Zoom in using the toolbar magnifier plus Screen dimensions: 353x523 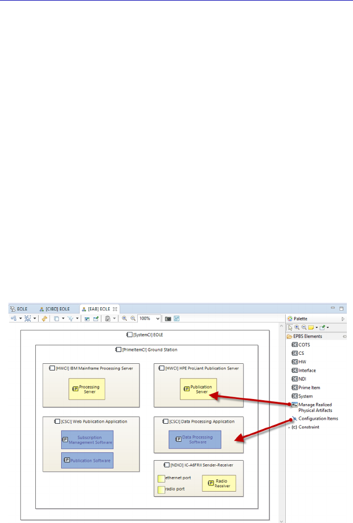pos(124,318)
